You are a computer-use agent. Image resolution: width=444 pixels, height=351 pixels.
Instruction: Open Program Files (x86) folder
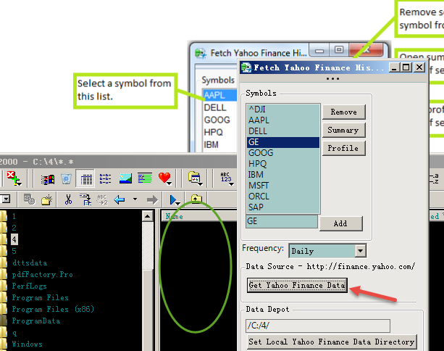[53, 309]
